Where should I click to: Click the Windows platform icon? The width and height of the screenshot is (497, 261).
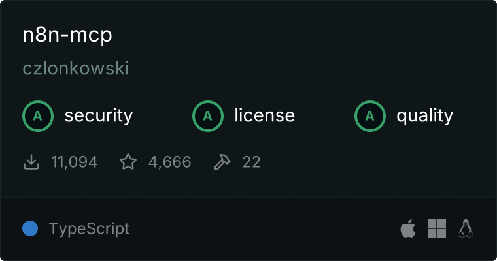point(437,228)
